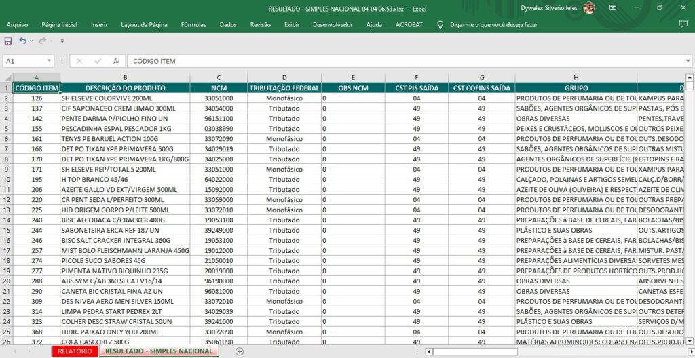Image resolution: width=695 pixels, height=358 pixels.
Task: Add a new sheet with plus icon
Action: point(240,351)
